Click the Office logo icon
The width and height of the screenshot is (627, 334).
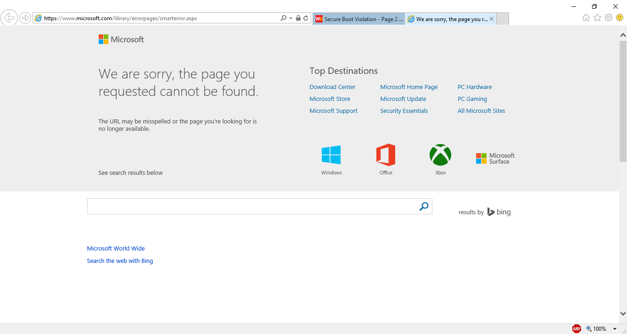(386, 155)
